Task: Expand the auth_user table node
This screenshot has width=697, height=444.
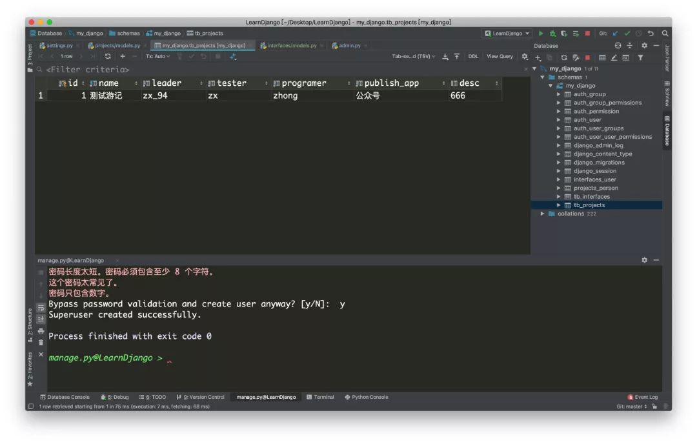Action: (x=559, y=120)
